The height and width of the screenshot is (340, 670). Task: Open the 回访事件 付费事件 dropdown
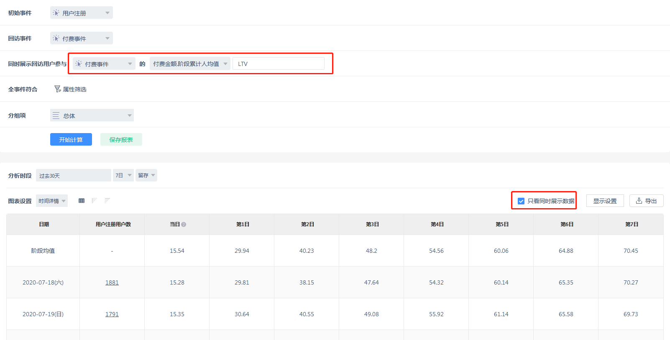click(82, 38)
